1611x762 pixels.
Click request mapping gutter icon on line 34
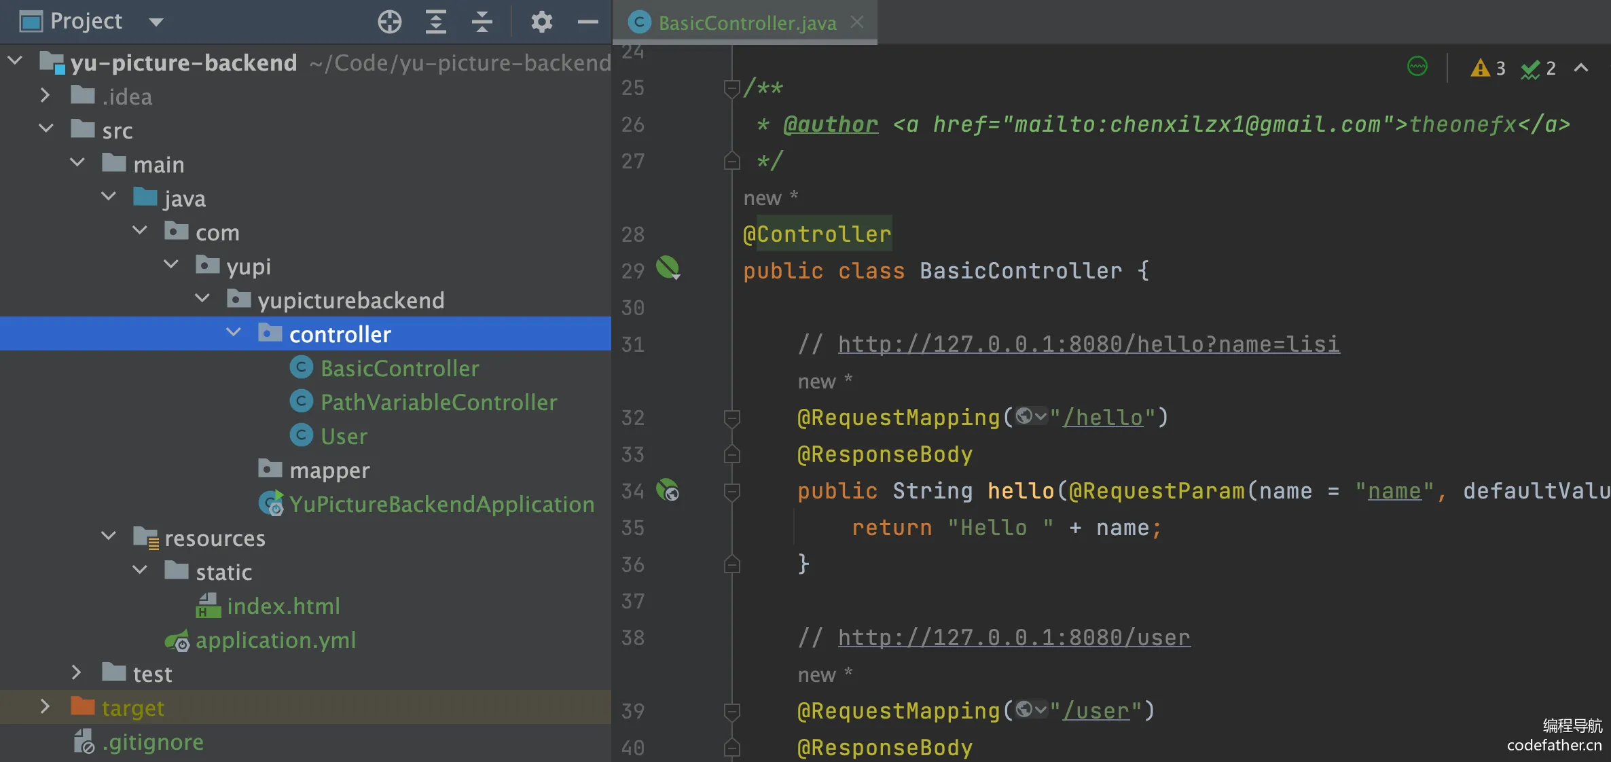coord(668,490)
